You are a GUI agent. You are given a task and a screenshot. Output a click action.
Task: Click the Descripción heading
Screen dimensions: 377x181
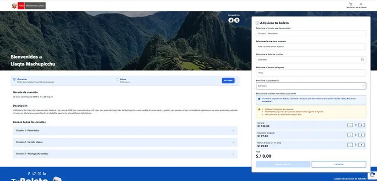click(x=20, y=106)
